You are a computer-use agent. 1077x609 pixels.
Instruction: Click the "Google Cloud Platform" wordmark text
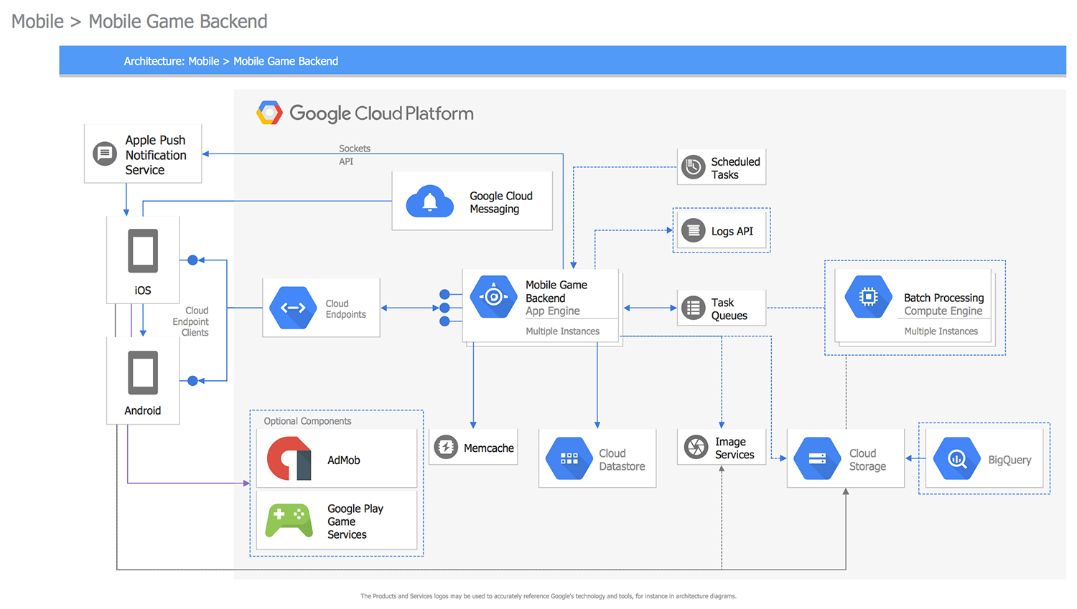[381, 113]
